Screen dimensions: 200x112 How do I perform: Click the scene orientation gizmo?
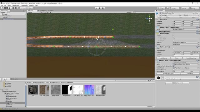(x=149, y=19)
